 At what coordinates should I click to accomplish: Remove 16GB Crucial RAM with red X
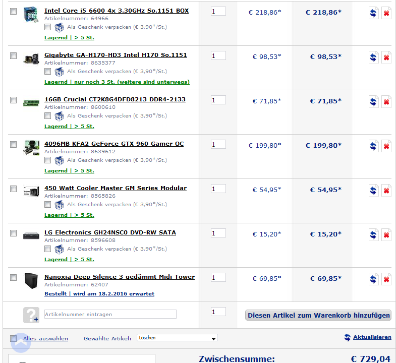(386, 102)
